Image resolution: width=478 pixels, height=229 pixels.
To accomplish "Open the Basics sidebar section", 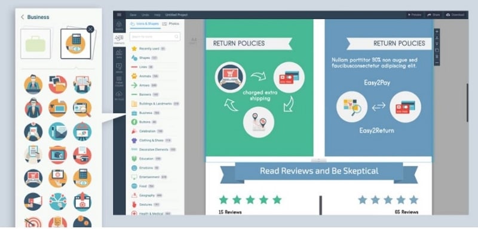I will click(119, 26).
